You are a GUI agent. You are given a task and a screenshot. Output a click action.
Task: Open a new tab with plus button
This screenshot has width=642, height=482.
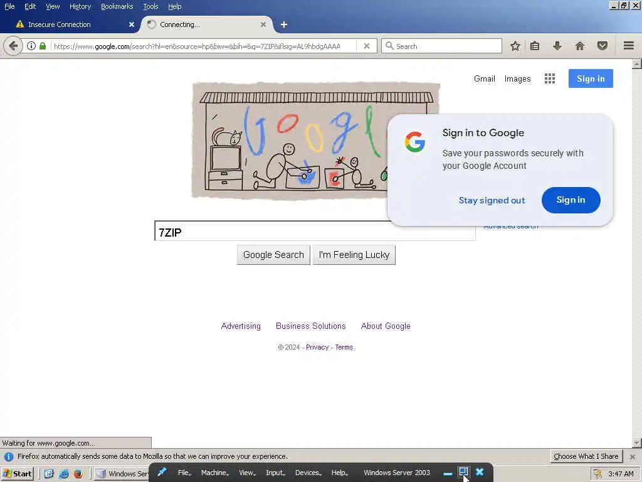coord(284,24)
